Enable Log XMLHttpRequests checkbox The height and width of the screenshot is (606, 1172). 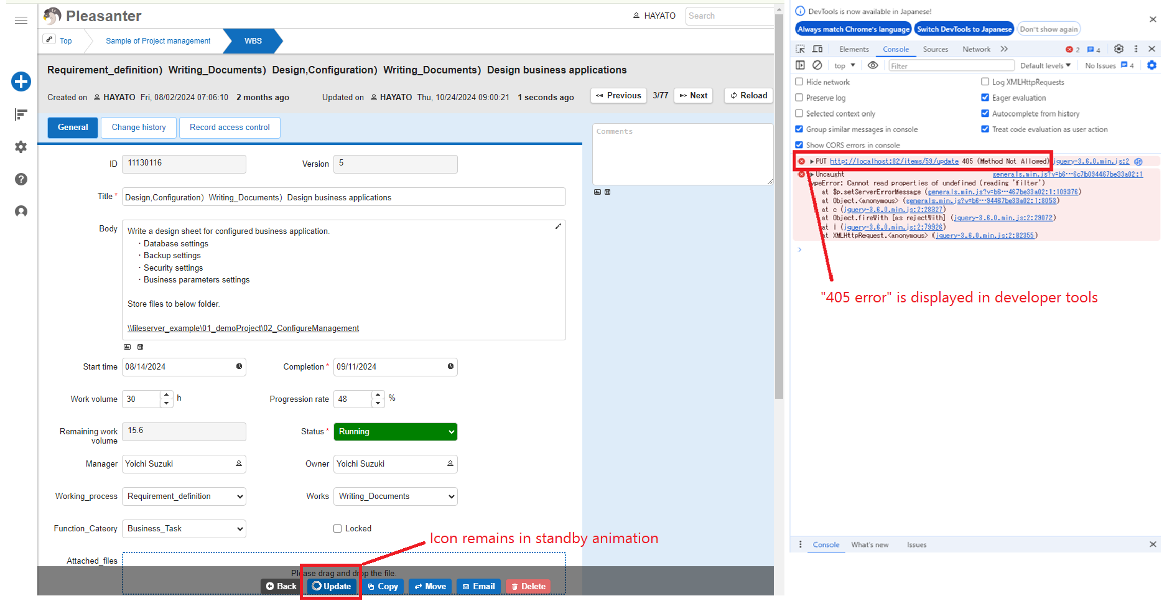[x=985, y=82]
